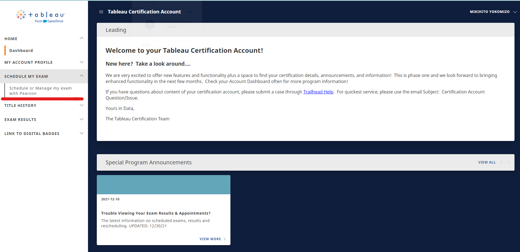Expand Title History chevron
Screen dimensions: 520x252
(82, 105)
